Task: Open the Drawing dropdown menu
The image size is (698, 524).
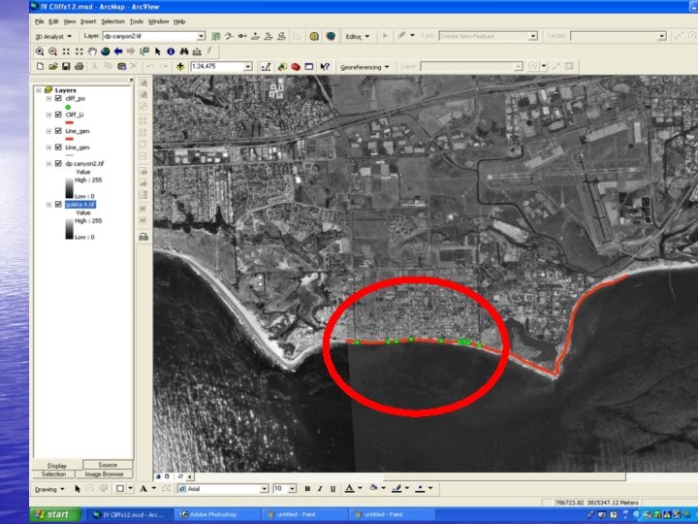Action: tap(49, 489)
